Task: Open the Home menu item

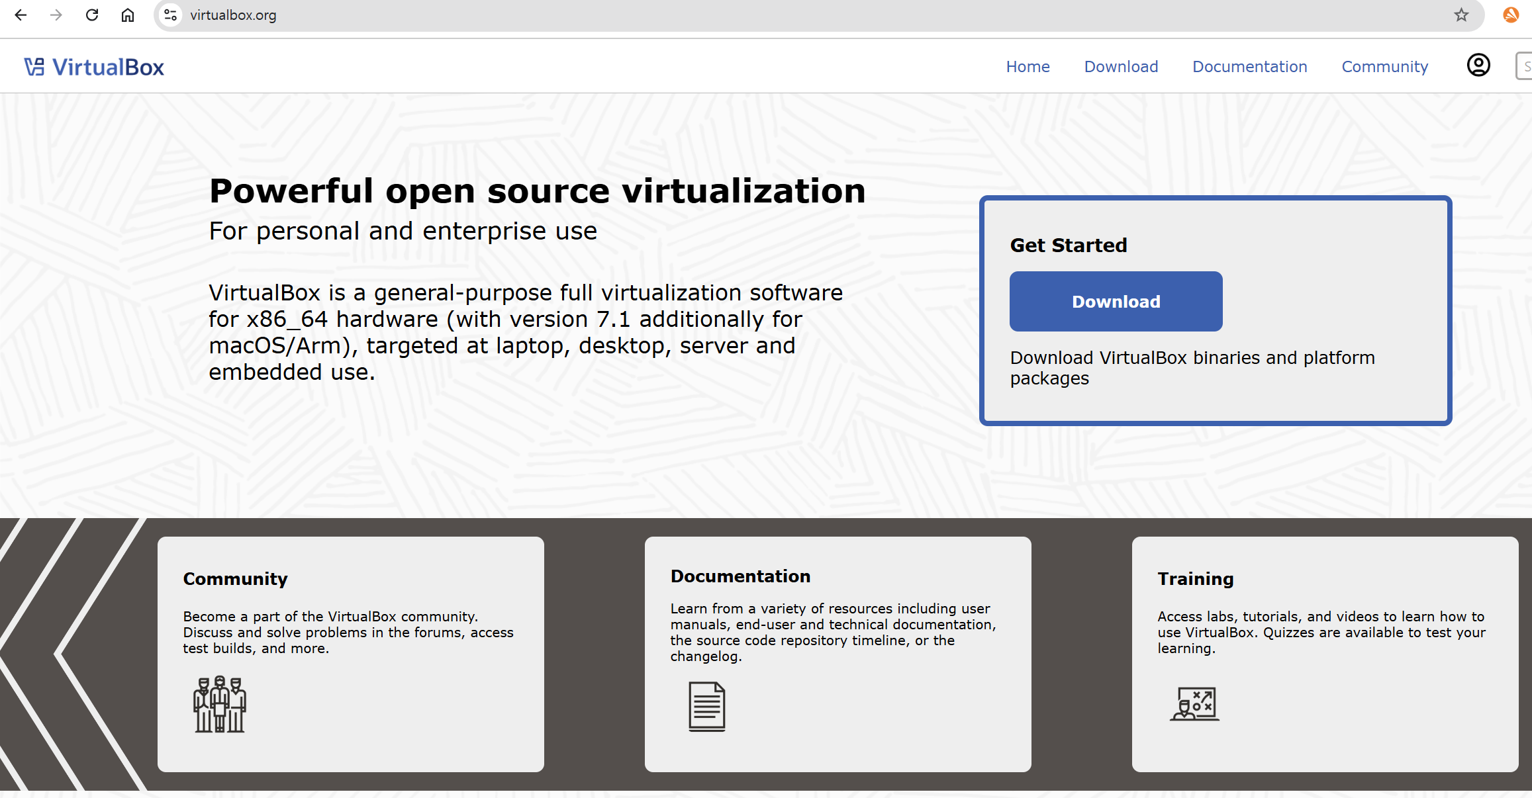Action: [x=1028, y=67]
